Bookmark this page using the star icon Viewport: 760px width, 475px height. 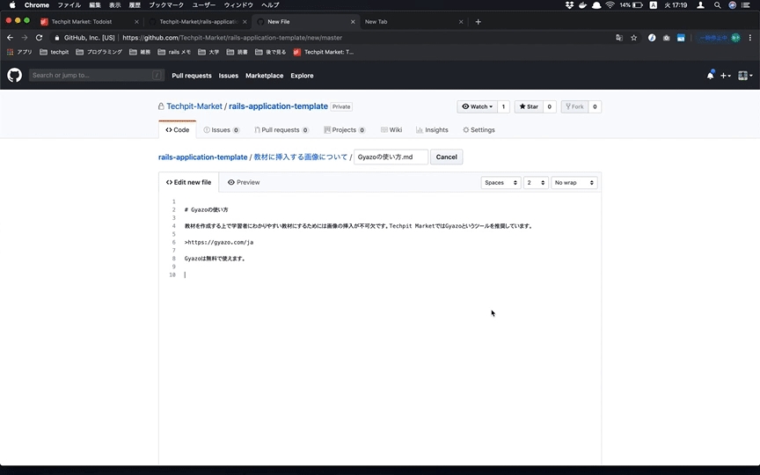coord(633,38)
